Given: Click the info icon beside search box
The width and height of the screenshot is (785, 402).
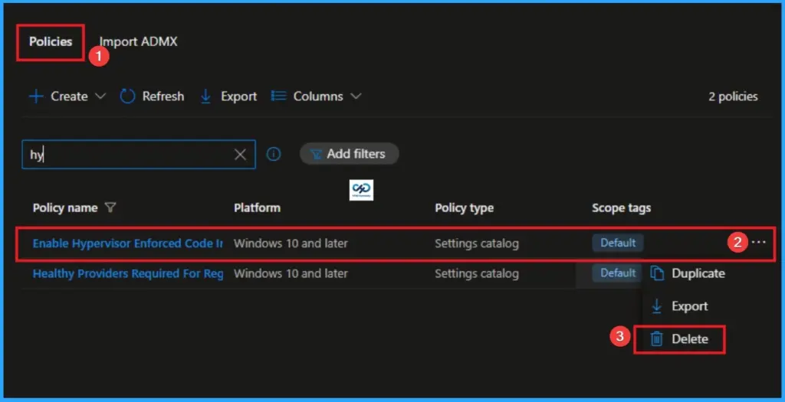Looking at the screenshot, I should [x=274, y=154].
